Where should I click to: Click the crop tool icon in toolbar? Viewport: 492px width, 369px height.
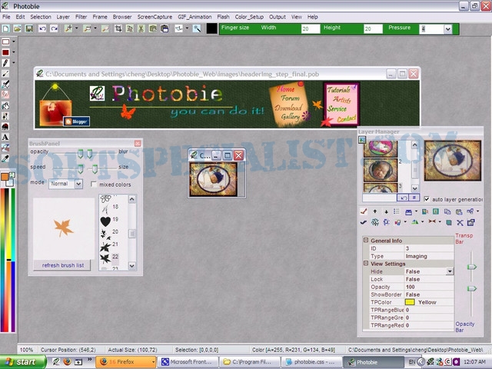coord(118,29)
